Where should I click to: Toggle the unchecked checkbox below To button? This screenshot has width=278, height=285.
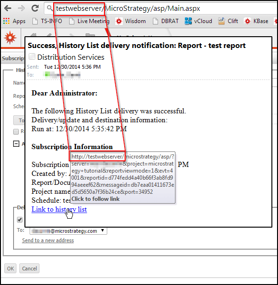(16, 131)
